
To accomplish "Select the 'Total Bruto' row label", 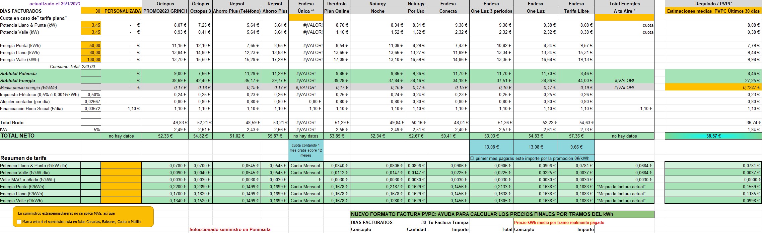I will [12, 123].
